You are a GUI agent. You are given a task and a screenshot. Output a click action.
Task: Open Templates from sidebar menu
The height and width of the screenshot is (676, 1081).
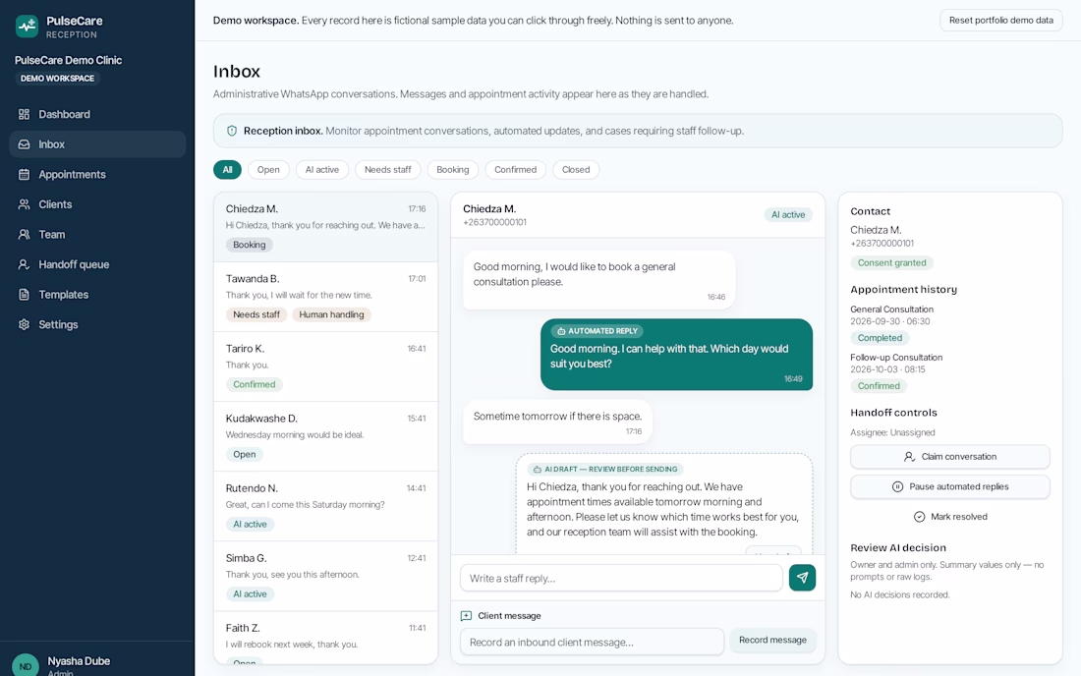[x=97, y=294]
